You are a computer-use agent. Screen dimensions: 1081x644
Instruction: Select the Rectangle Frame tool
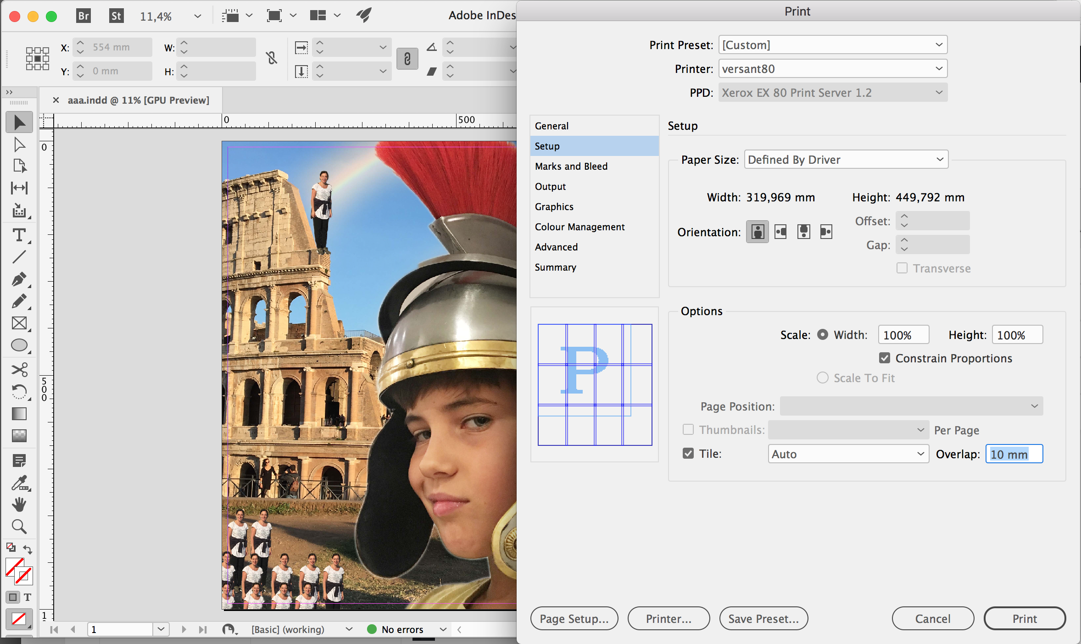pyautogui.click(x=19, y=323)
